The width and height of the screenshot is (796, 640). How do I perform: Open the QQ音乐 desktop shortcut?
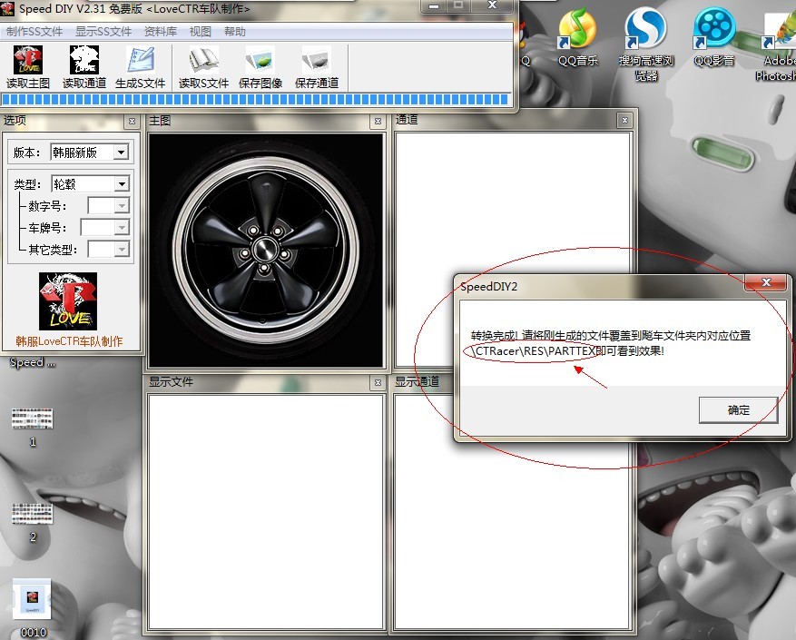tap(577, 31)
